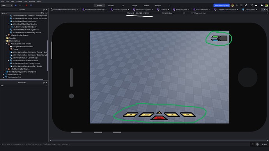Switch to the Model ribbon tab
Image resolution: width=269 pixels, height=151 pixels.
(146, 5)
